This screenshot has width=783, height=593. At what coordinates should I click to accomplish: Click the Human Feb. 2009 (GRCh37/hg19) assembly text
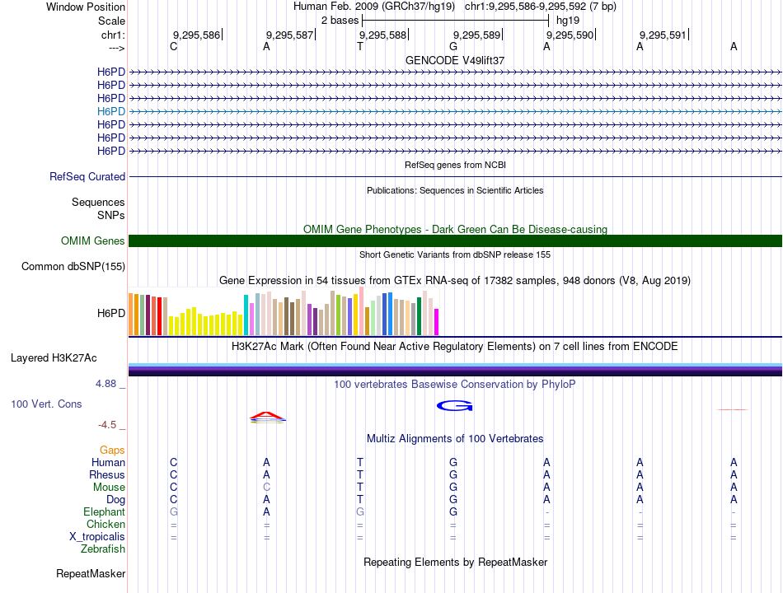(x=374, y=7)
